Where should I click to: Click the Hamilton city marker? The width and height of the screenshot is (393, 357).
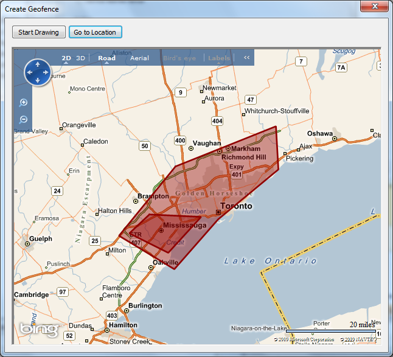tap(107, 330)
